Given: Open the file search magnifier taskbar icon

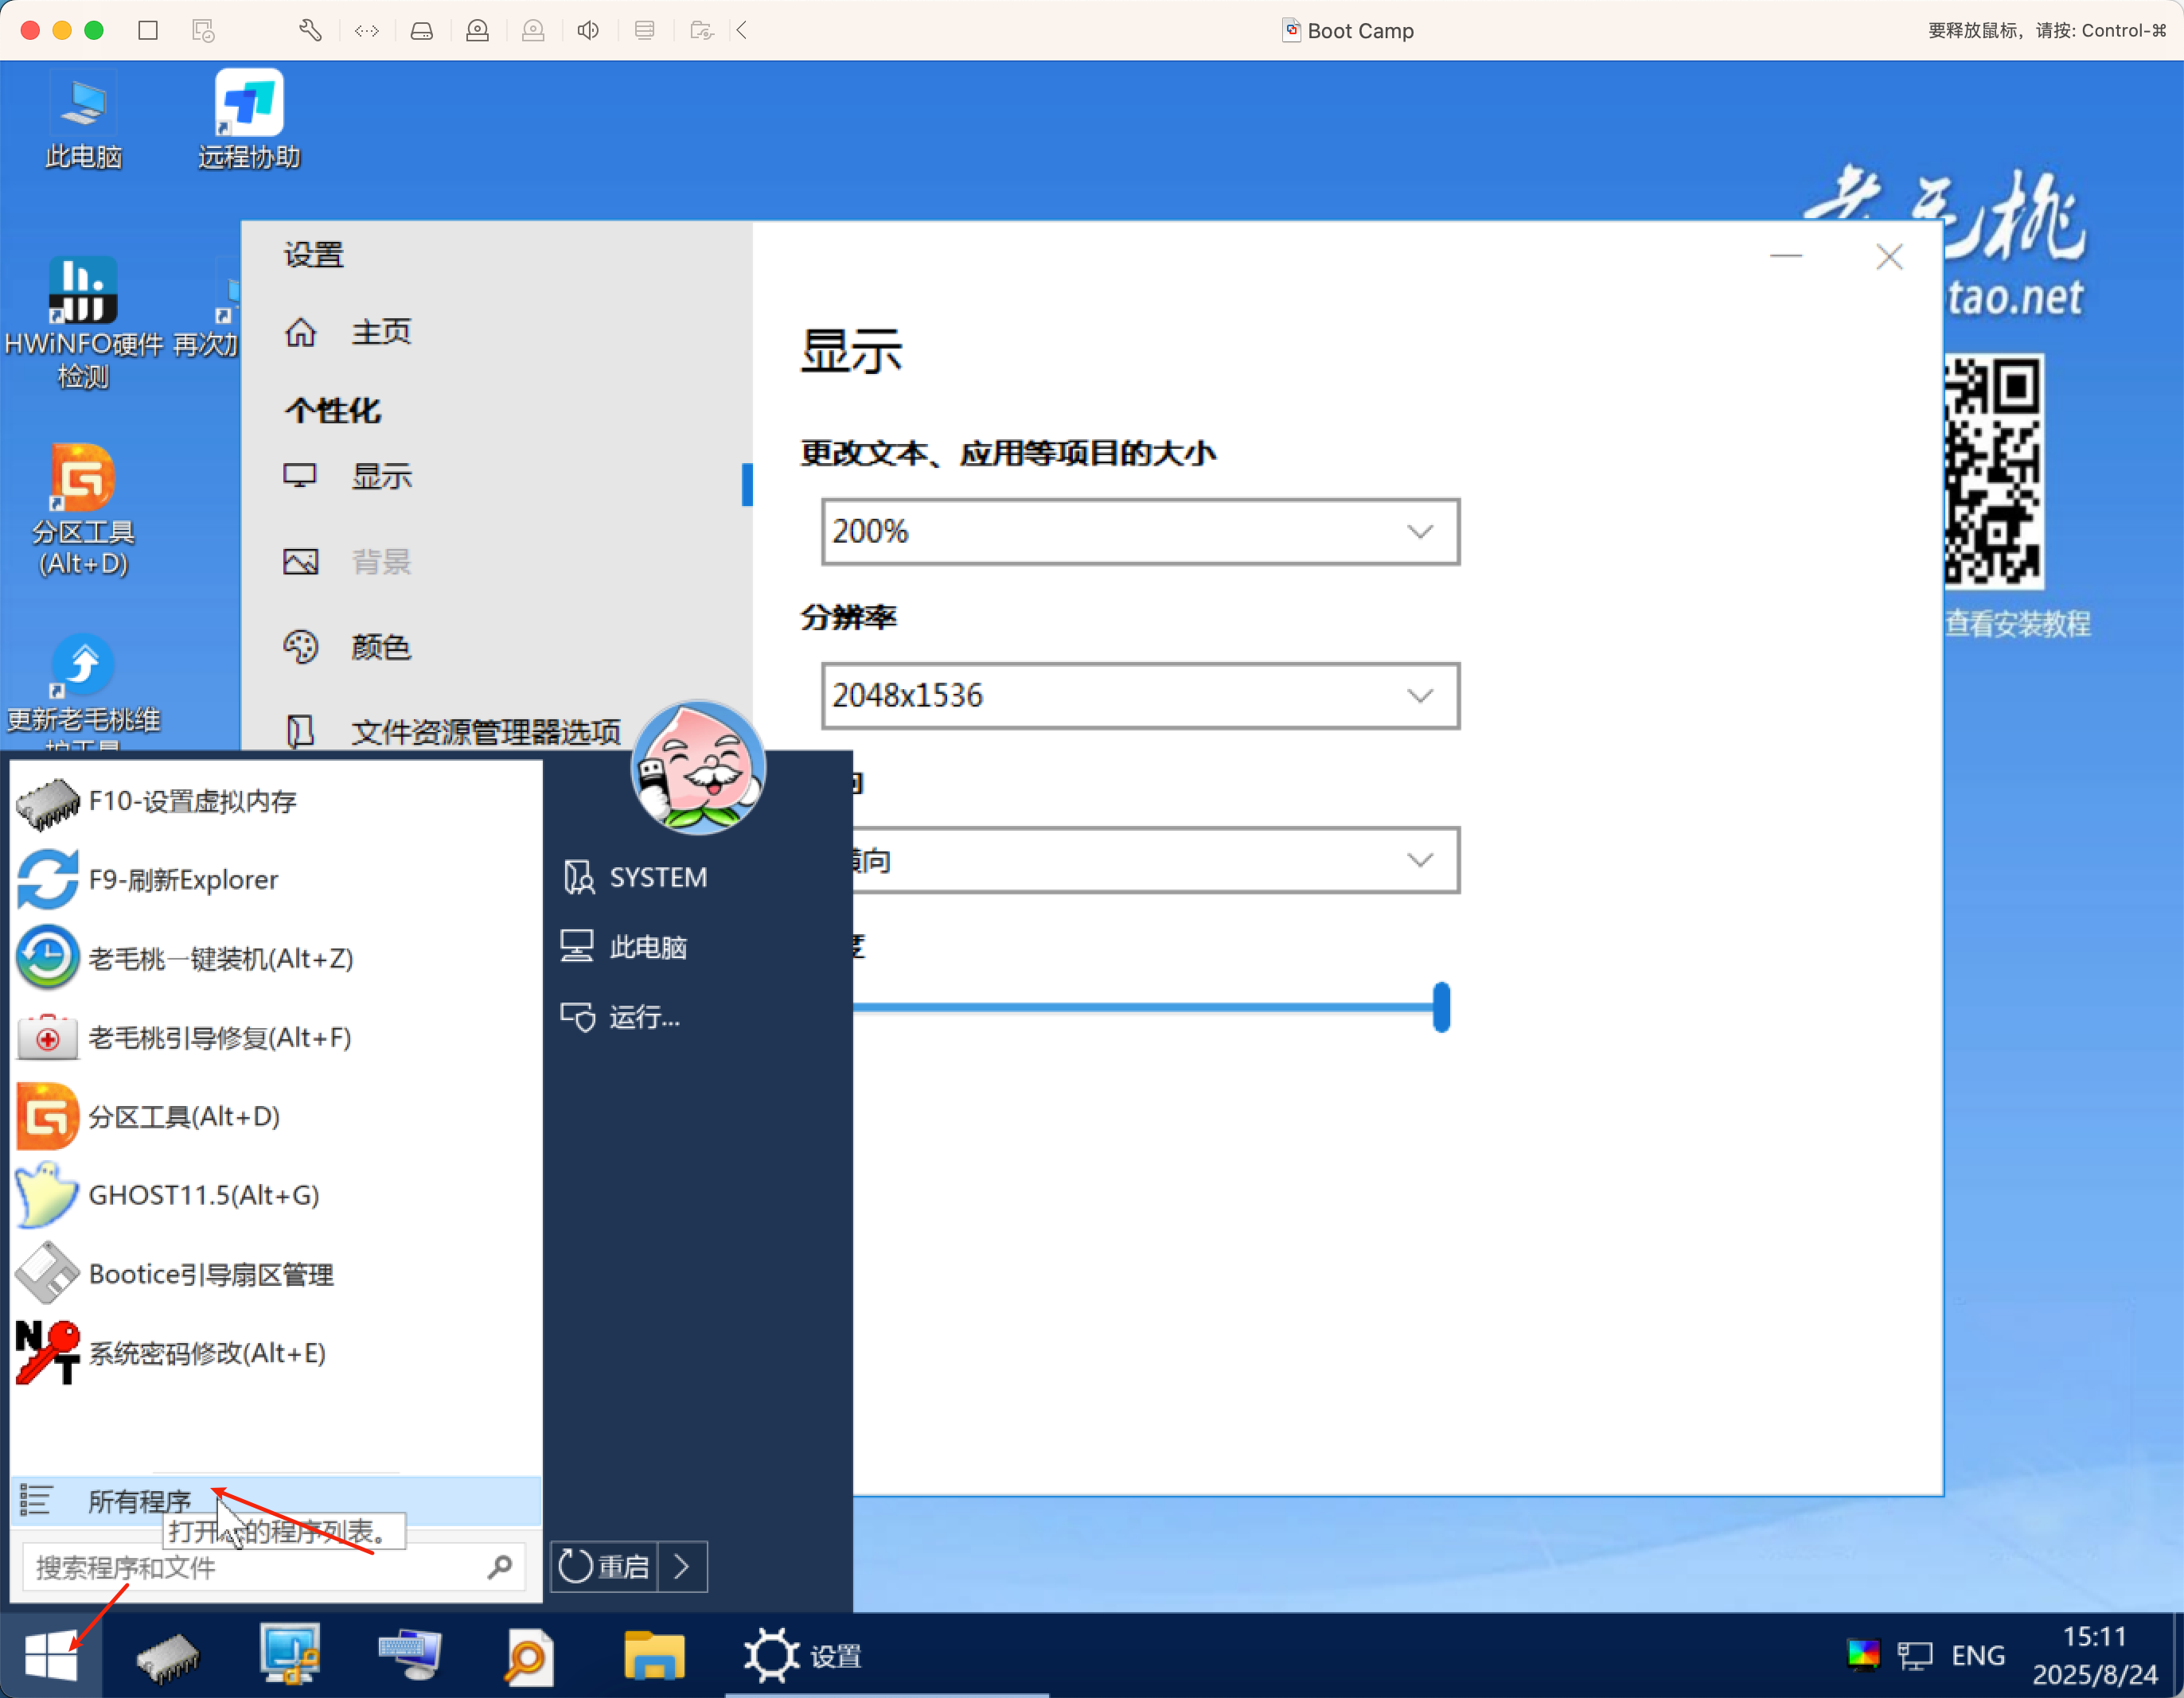Looking at the screenshot, I should click(528, 1657).
